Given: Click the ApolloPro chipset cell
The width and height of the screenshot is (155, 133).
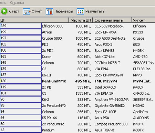Looking at the screenshot, I should [x=141, y=112].
